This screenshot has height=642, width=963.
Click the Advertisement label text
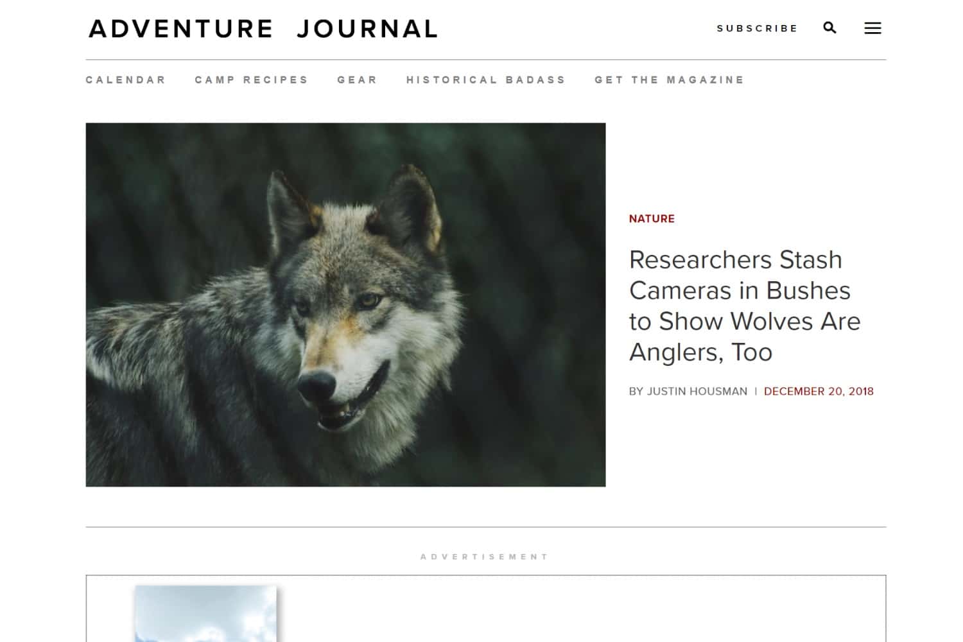(485, 557)
